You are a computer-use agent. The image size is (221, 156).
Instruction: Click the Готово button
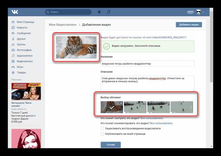(x=110, y=145)
